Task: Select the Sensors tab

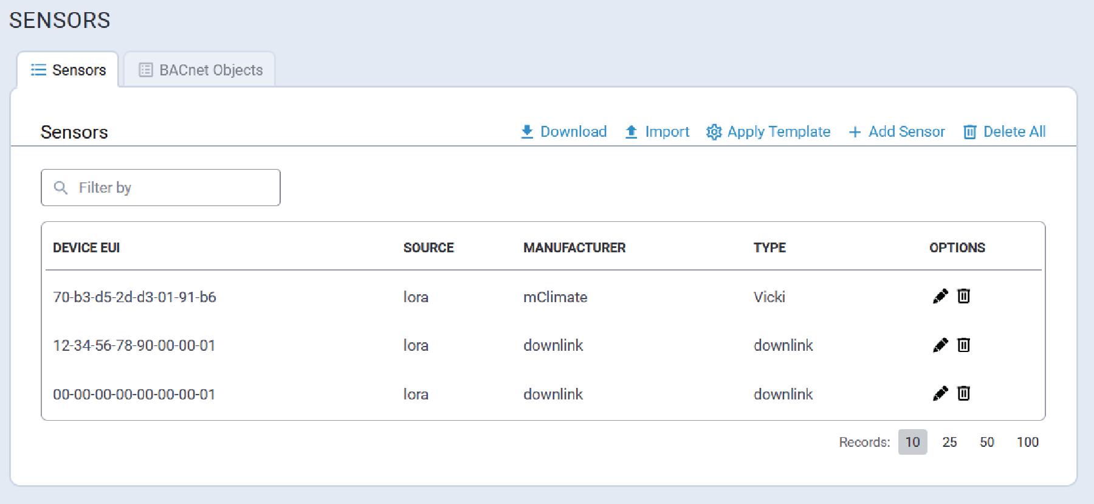Action: point(68,70)
